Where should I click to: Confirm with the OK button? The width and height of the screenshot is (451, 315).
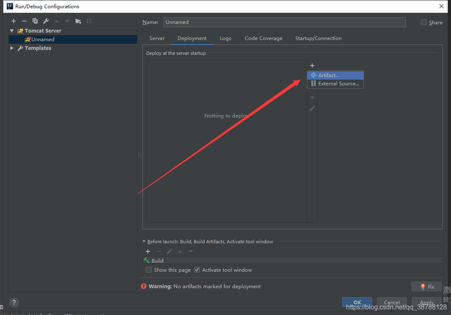coord(357,302)
